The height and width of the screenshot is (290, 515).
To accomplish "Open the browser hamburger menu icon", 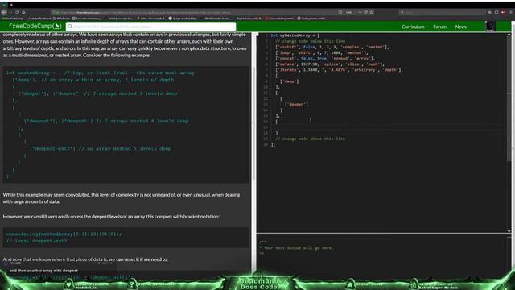I will point(511,12).
